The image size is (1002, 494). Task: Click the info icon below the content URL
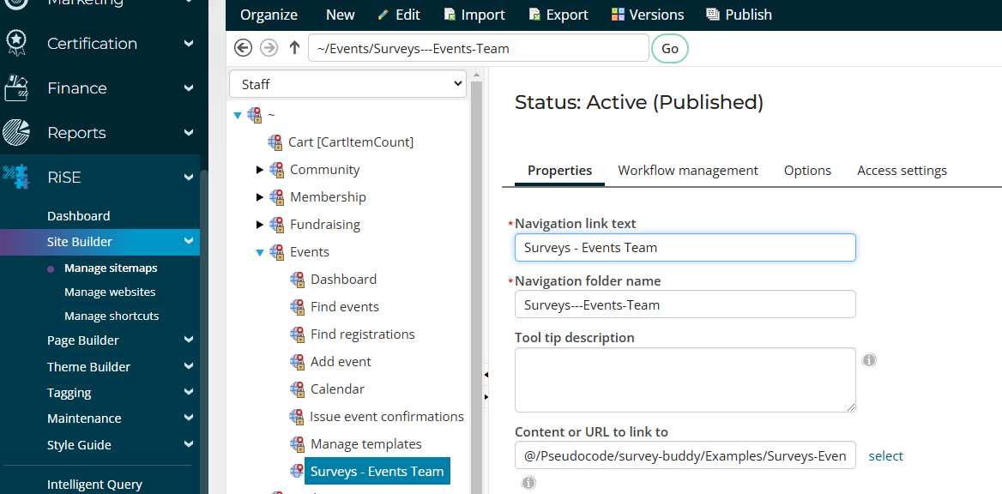(528, 483)
